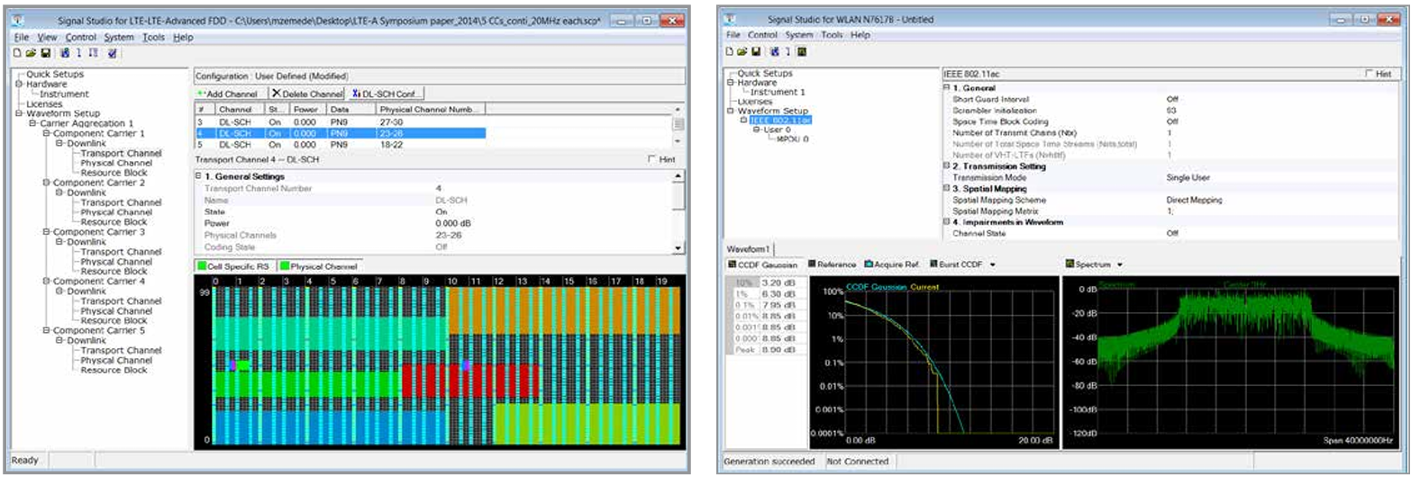This screenshot has height=484, width=1420.
Task: Collapse the Waveform Setup node in LTE window
Action: (18, 113)
